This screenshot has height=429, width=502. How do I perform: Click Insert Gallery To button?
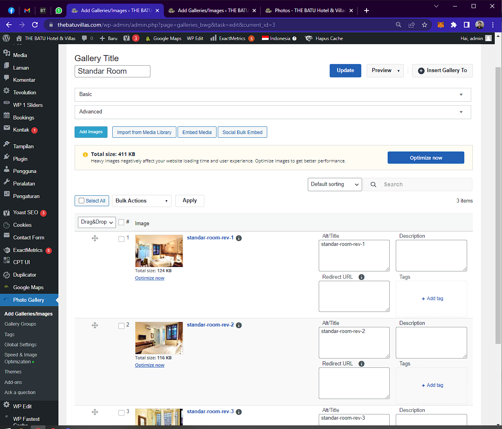442,70
